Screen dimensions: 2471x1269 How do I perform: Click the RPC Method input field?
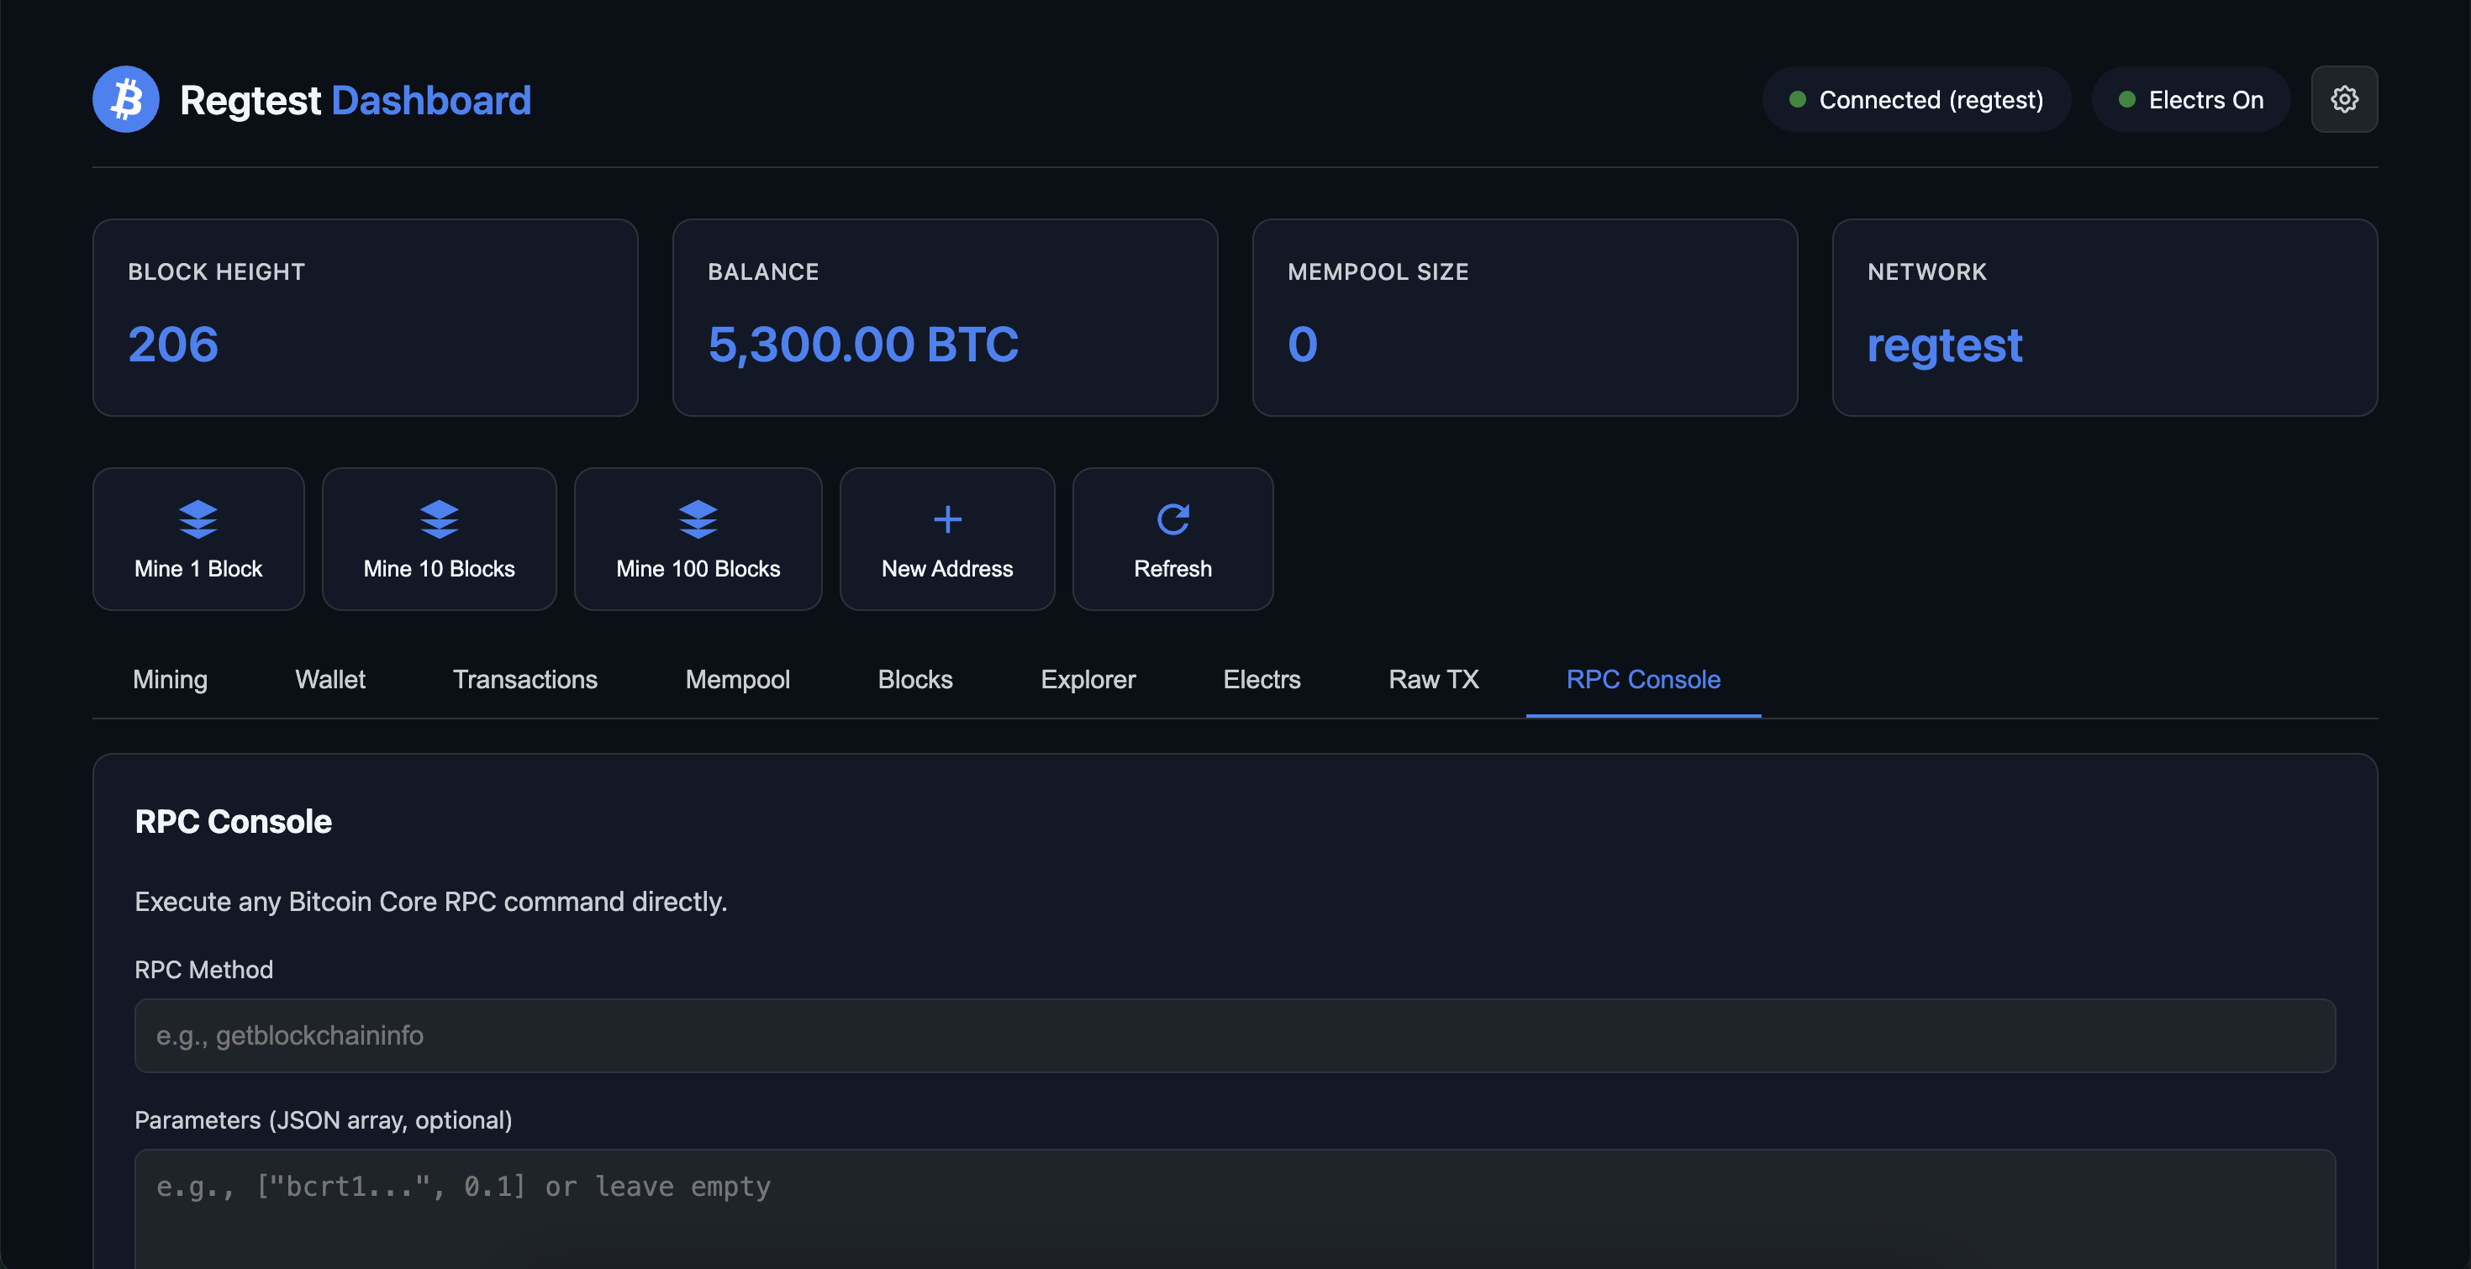pyautogui.click(x=1235, y=1035)
